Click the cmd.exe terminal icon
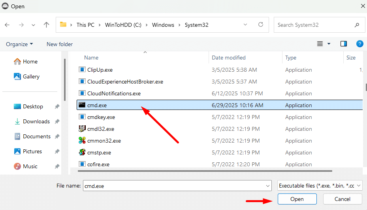 click(x=82, y=105)
